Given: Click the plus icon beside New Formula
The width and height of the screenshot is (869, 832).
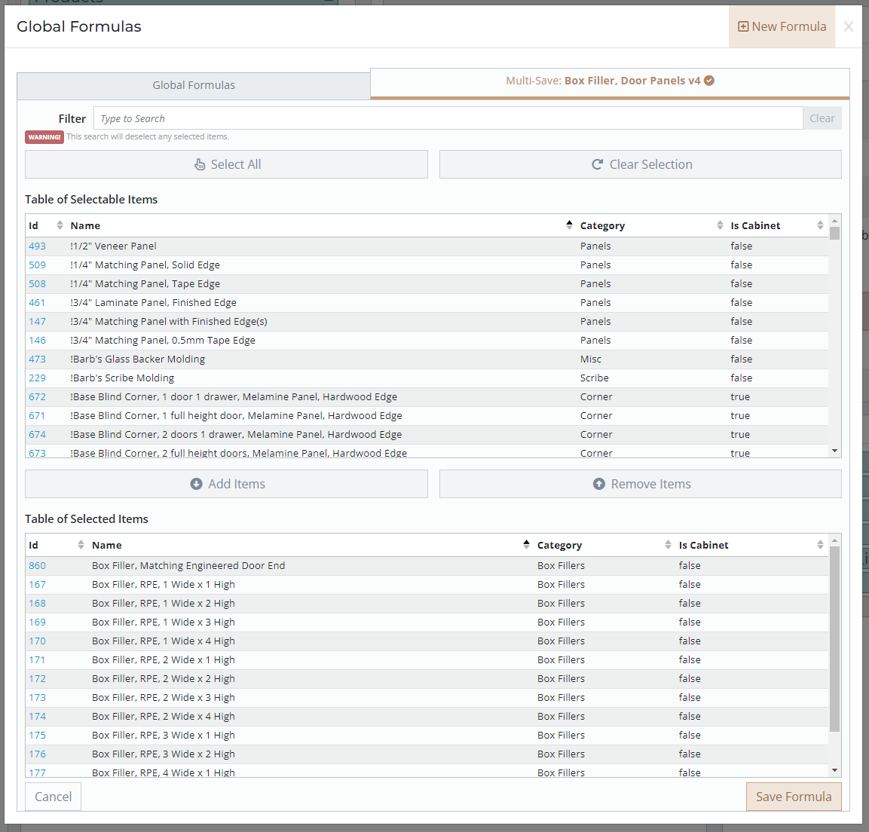Looking at the screenshot, I should [743, 26].
